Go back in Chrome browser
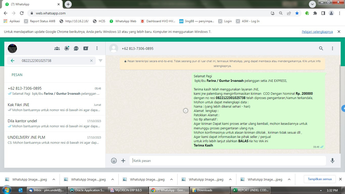This screenshot has height=194, width=345. (x=6, y=13)
